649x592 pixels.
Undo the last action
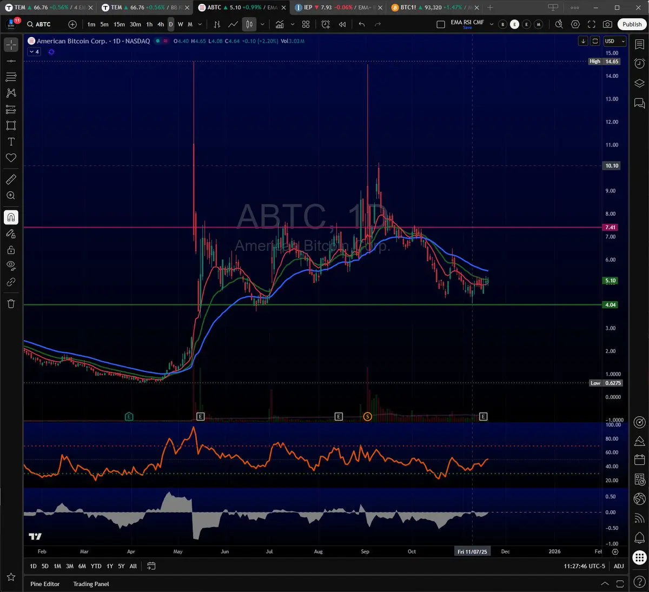coord(362,24)
